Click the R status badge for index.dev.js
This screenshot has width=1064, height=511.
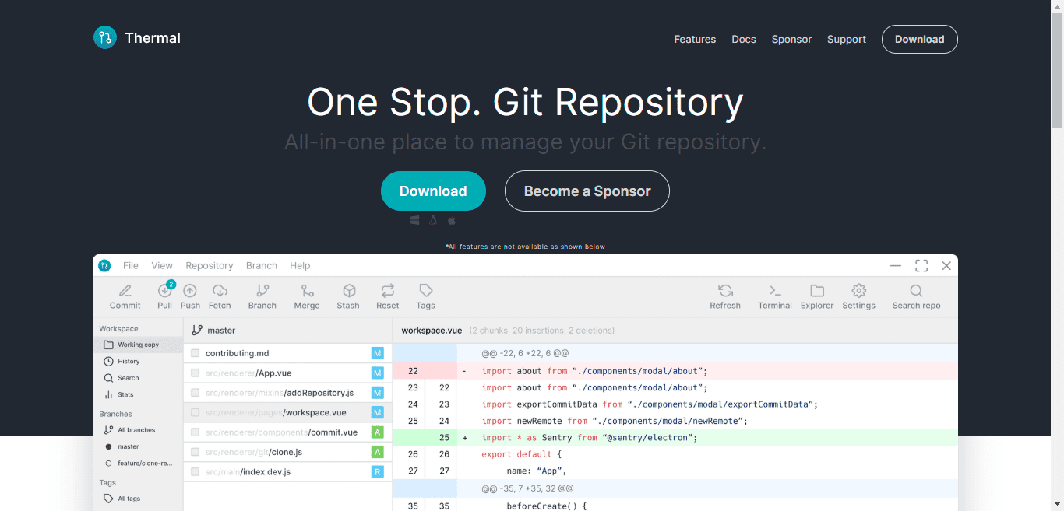[x=378, y=472]
